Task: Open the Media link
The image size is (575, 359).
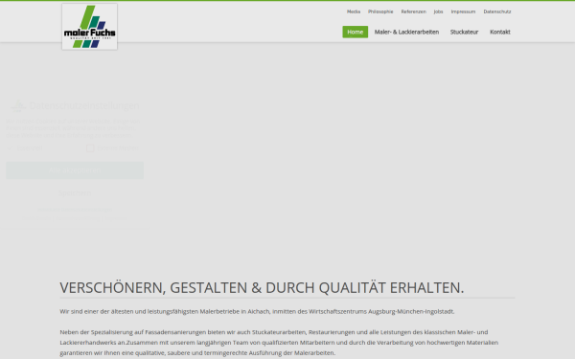Action: pos(354,11)
